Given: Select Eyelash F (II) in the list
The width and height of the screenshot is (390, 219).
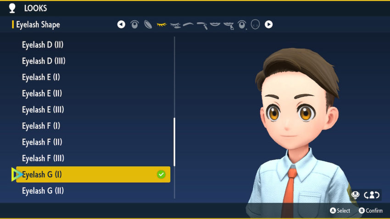Looking at the screenshot, I should tap(42, 142).
